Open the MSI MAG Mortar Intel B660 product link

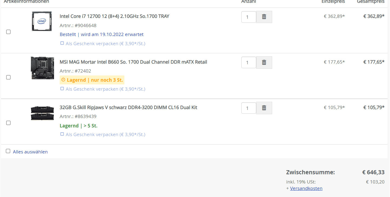click(133, 62)
